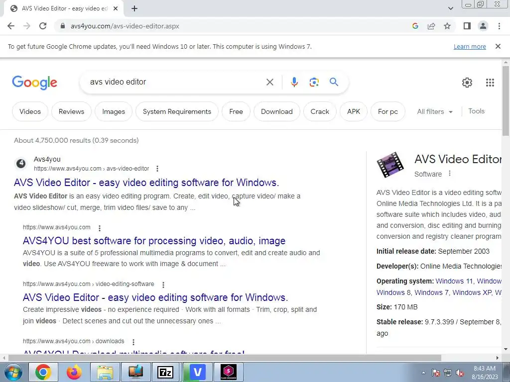Screen dimensions: 510x382
Task: Open the Learn more link
Action: pyautogui.click(x=470, y=46)
